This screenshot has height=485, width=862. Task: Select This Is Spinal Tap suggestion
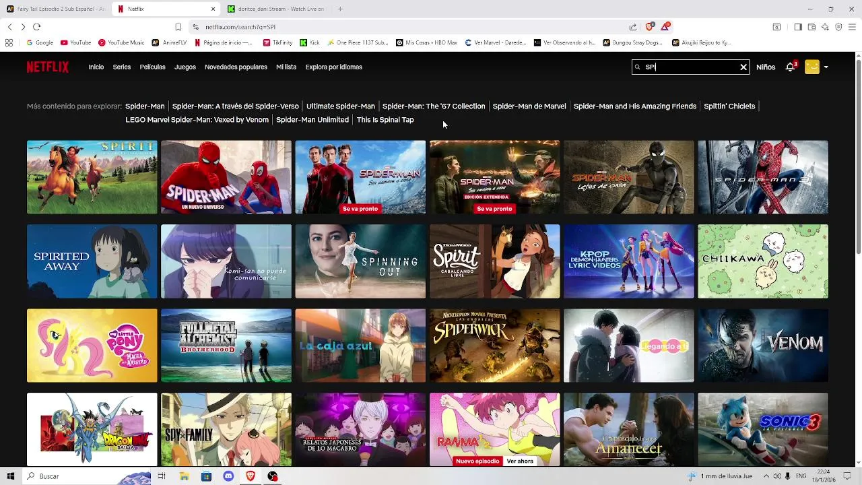point(385,119)
